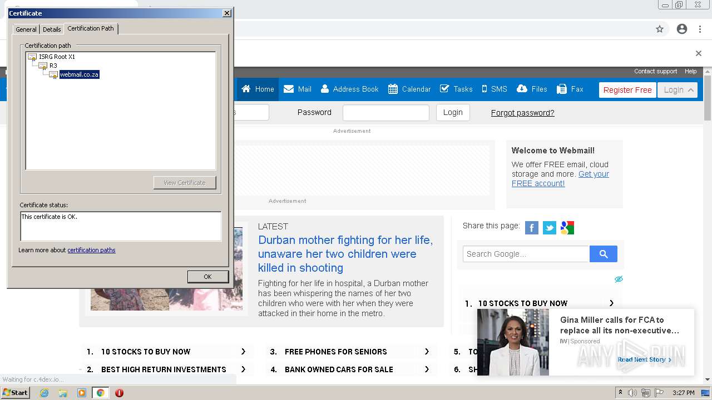Screen dimensions: 712x400
Task: Dismiss the infobar with X button
Action: pyautogui.click(x=699, y=53)
